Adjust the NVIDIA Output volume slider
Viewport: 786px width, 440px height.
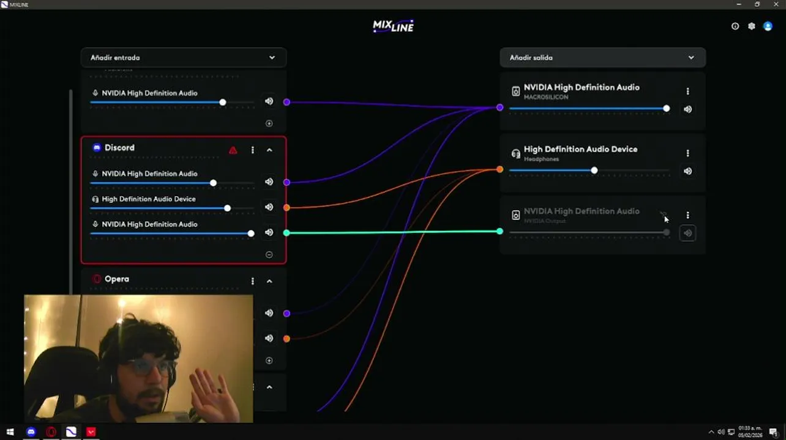tap(589, 232)
